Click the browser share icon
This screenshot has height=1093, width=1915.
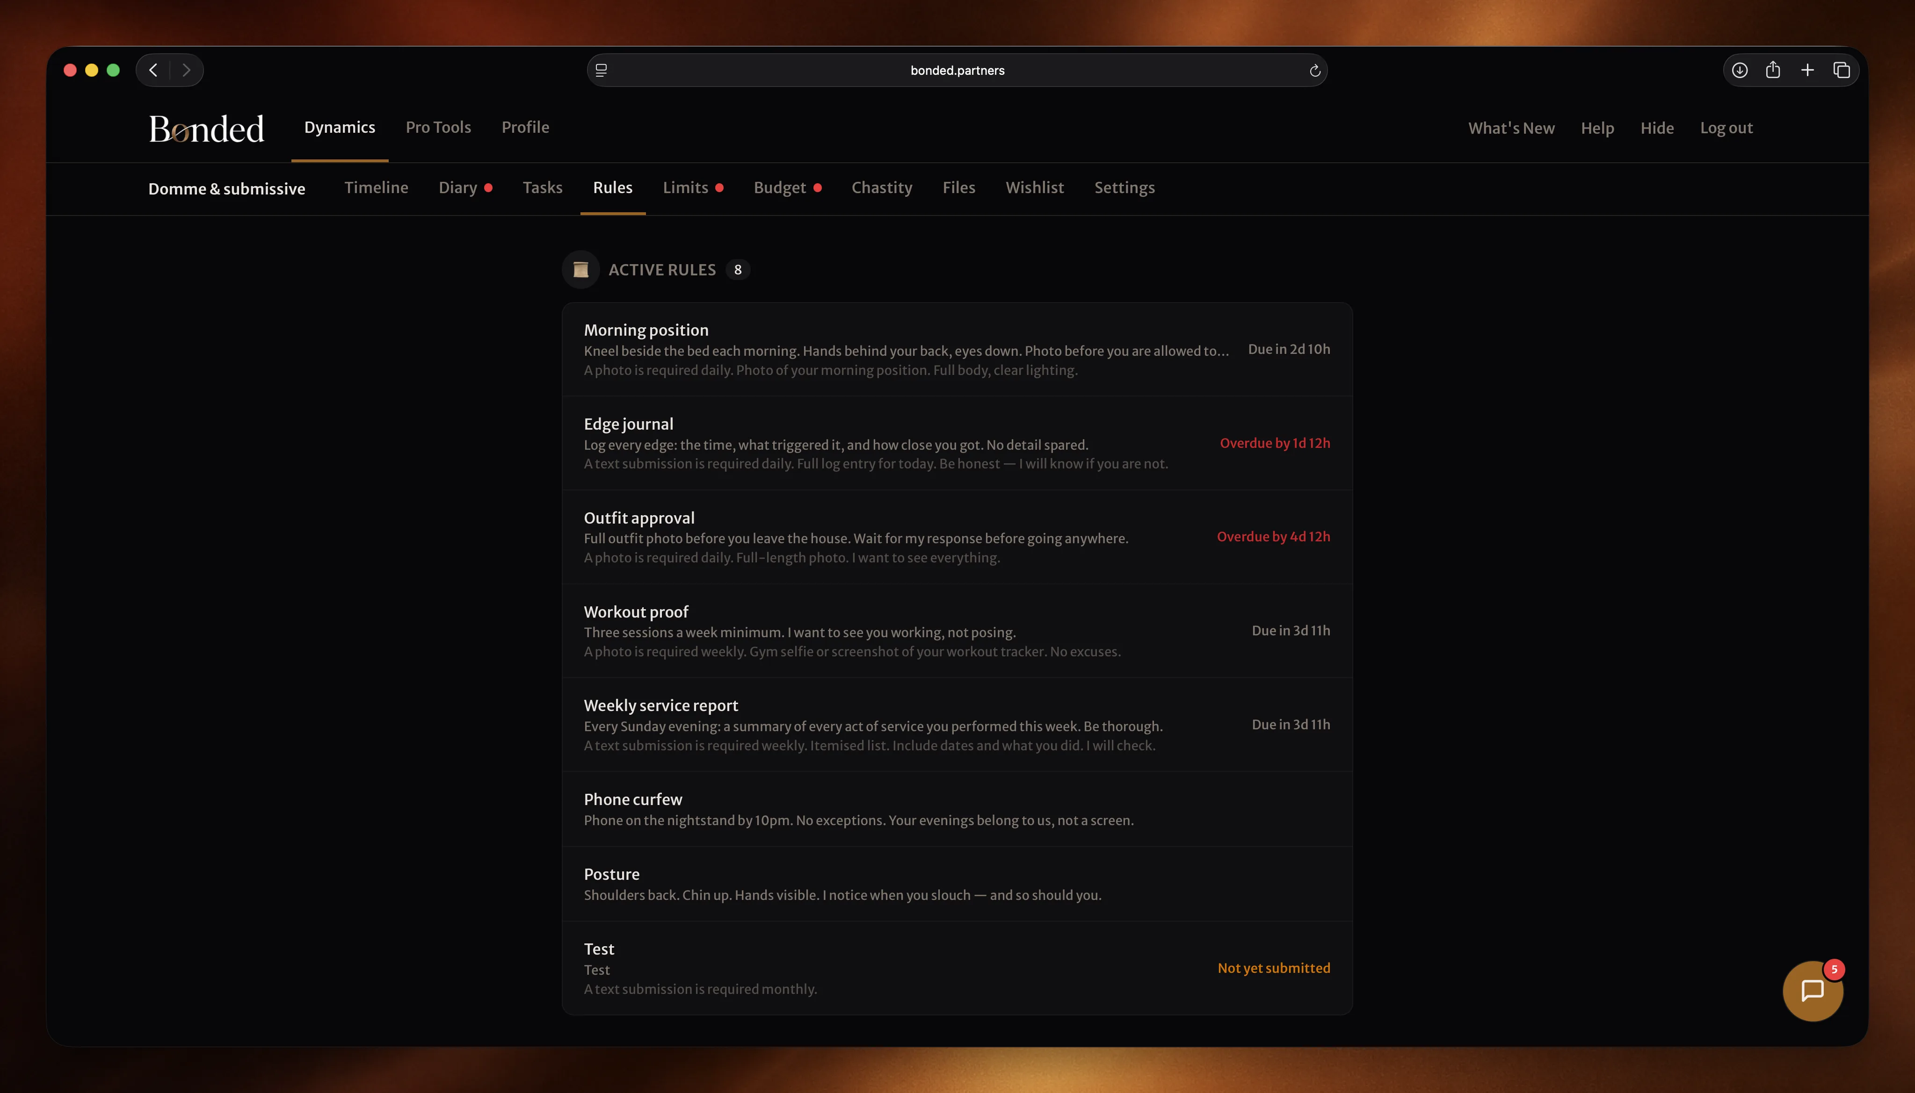(x=1773, y=70)
